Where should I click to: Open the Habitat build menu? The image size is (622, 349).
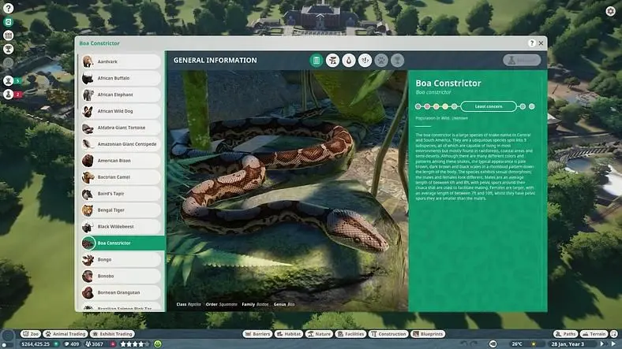tap(289, 334)
